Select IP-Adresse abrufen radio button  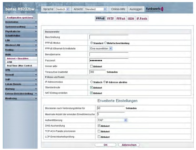[x=105, y=82]
